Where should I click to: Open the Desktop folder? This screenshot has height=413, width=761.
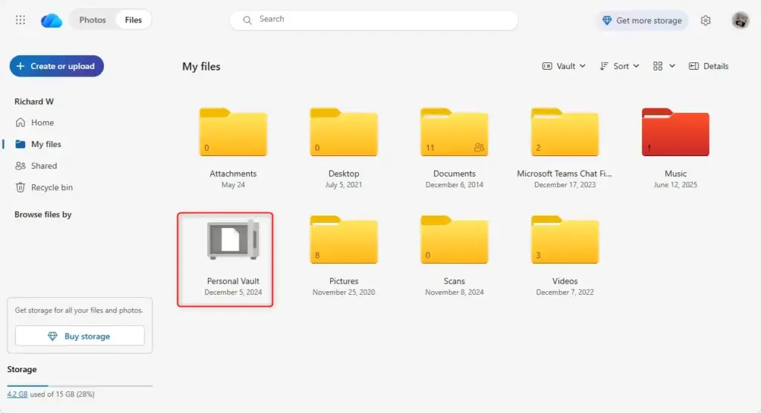[x=343, y=132]
